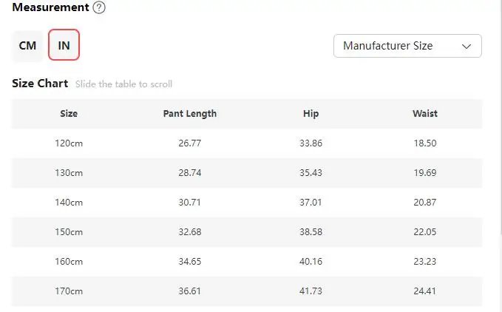Click the Size column header

(69, 114)
